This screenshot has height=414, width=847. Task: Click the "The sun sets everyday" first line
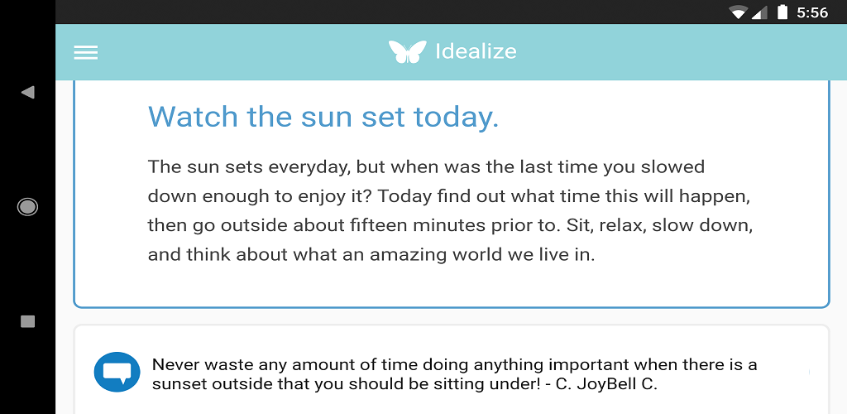(426, 166)
